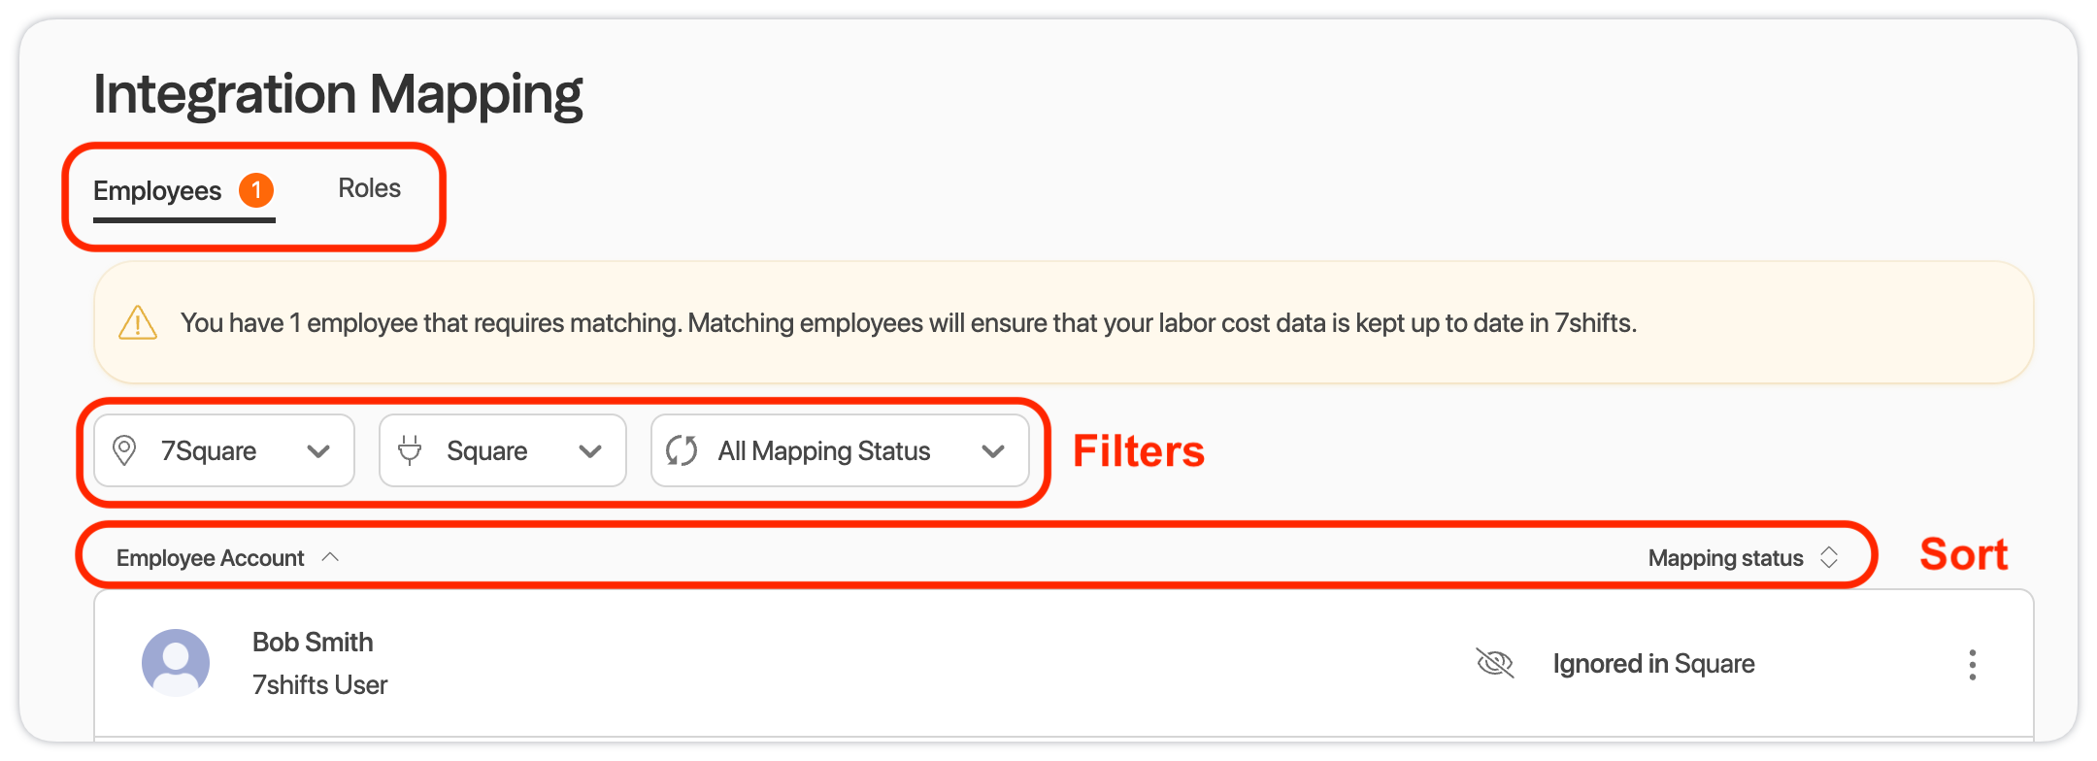2097x761 pixels.
Task: Sort the list by the Mapping status header
Action: pyautogui.click(x=1725, y=558)
